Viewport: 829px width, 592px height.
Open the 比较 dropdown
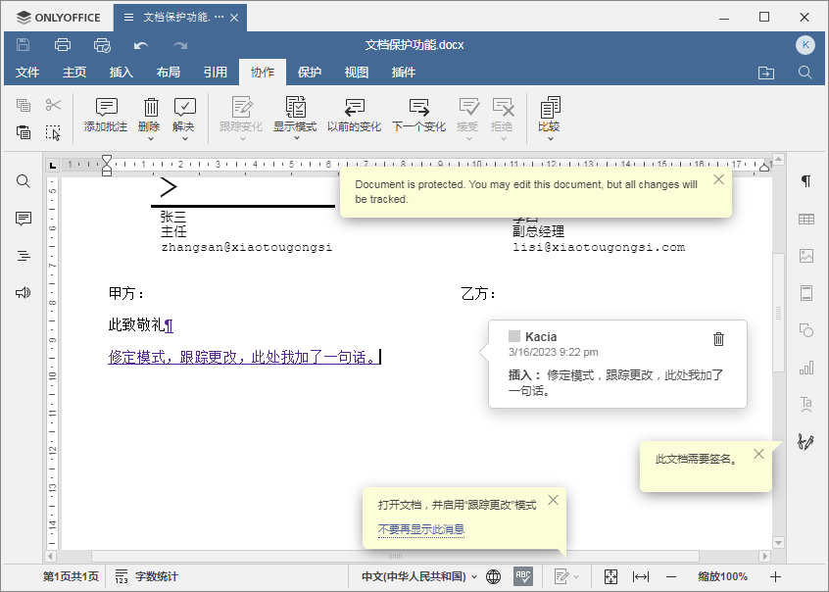point(551,138)
